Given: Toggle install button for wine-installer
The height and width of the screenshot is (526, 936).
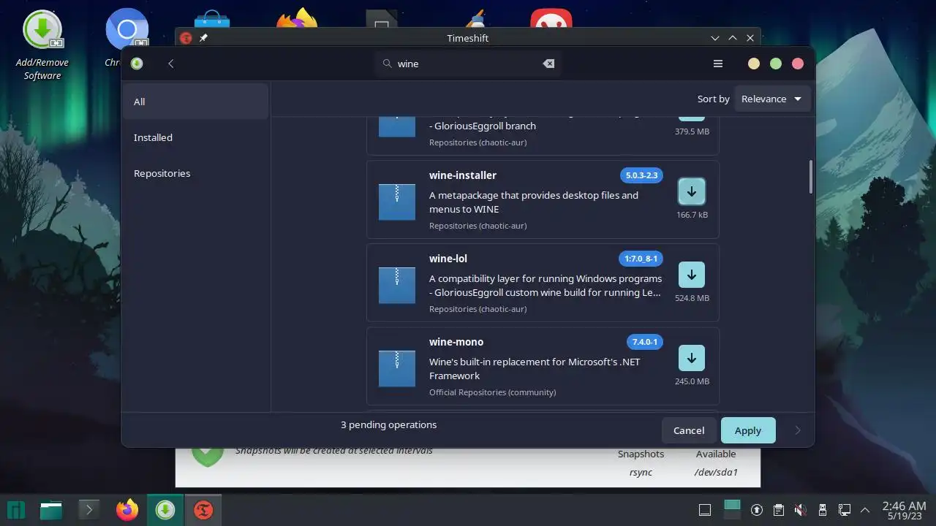Looking at the screenshot, I should [692, 191].
